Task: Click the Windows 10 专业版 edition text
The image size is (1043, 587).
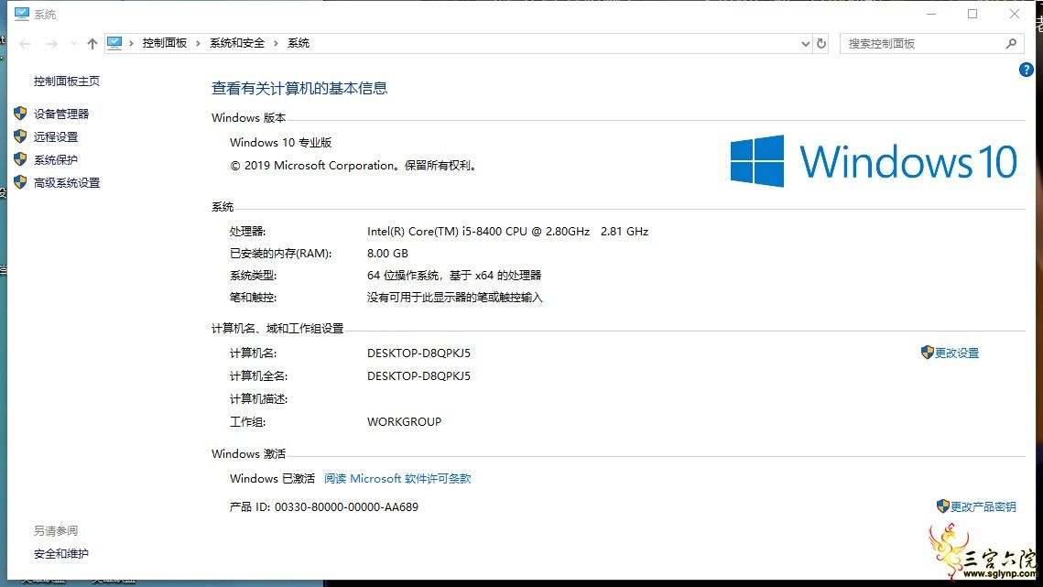Action: pyautogui.click(x=281, y=143)
